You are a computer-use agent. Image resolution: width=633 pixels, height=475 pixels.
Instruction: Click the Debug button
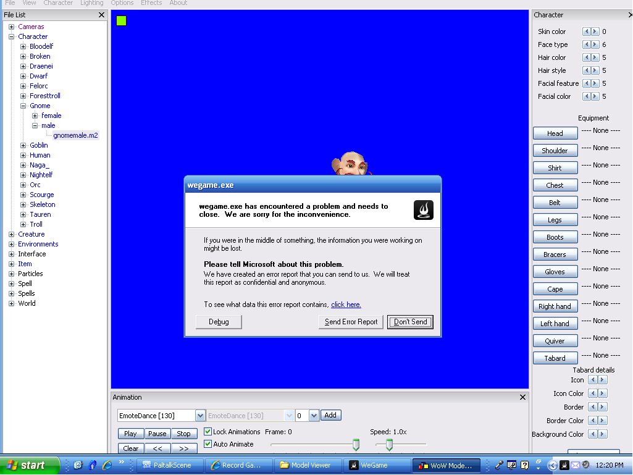pyautogui.click(x=219, y=322)
